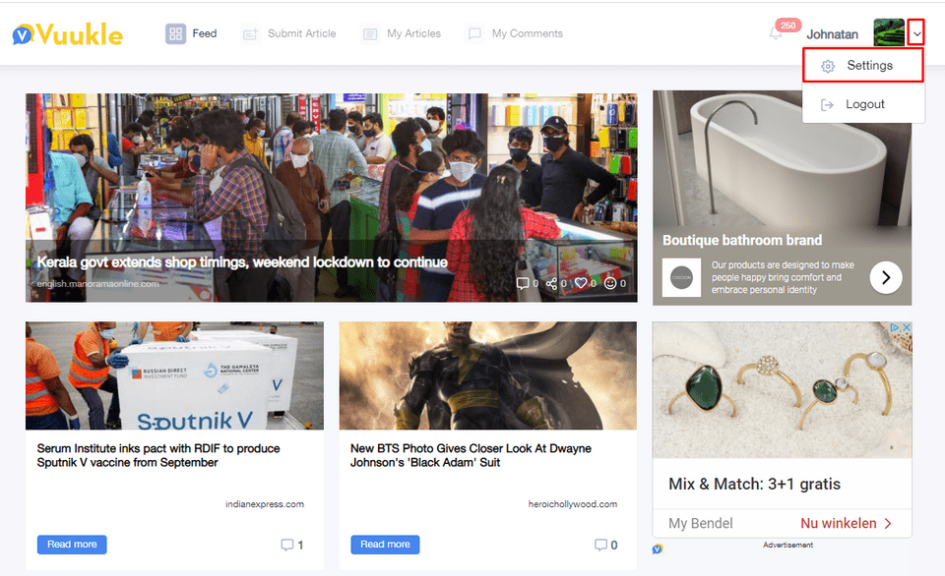Click the 'My Bendel' advertiser name
Screen dimensions: 945x576
click(700, 523)
